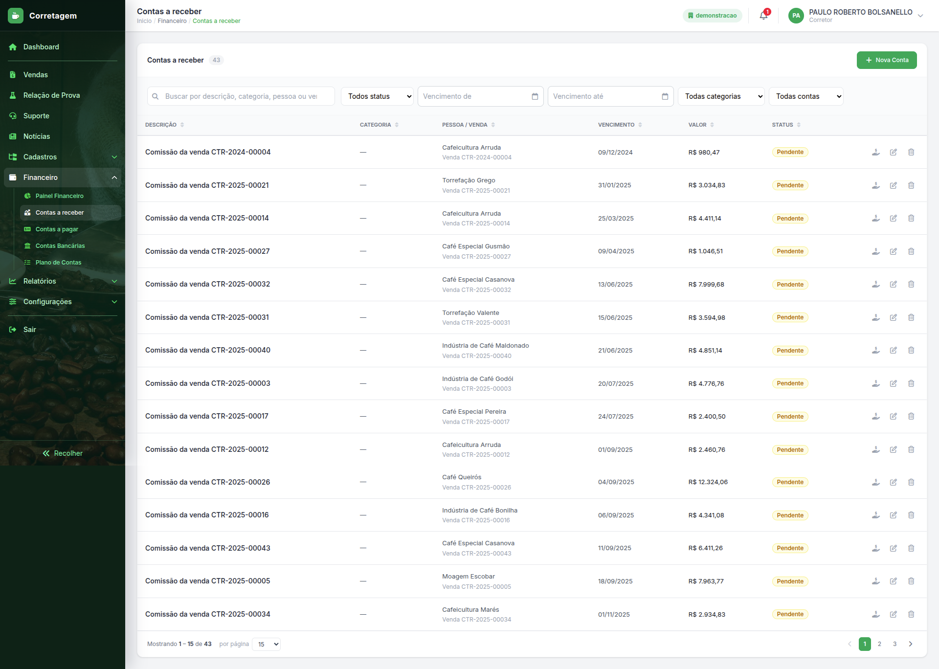Image resolution: width=939 pixels, height=669 pixels.
Task: Edit the CTR-2025-00032 commission entry
Action: 894,284
